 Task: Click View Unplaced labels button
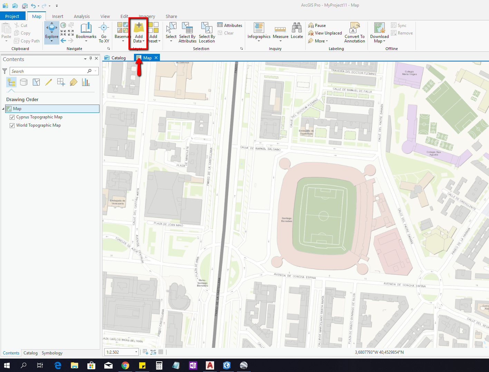325,33
